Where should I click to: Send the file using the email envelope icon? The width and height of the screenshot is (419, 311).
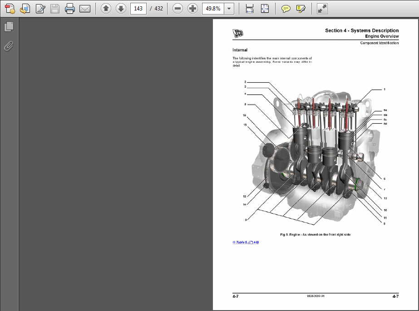tap(84, 8)
